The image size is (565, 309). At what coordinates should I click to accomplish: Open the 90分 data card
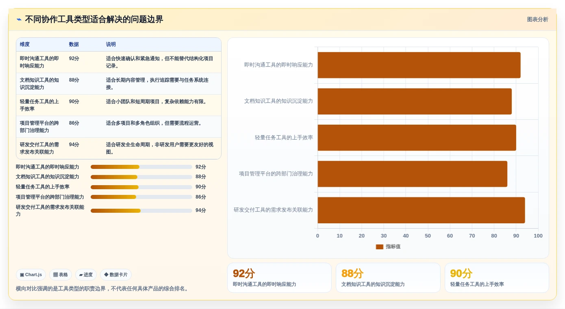click(x=497, y=278)
